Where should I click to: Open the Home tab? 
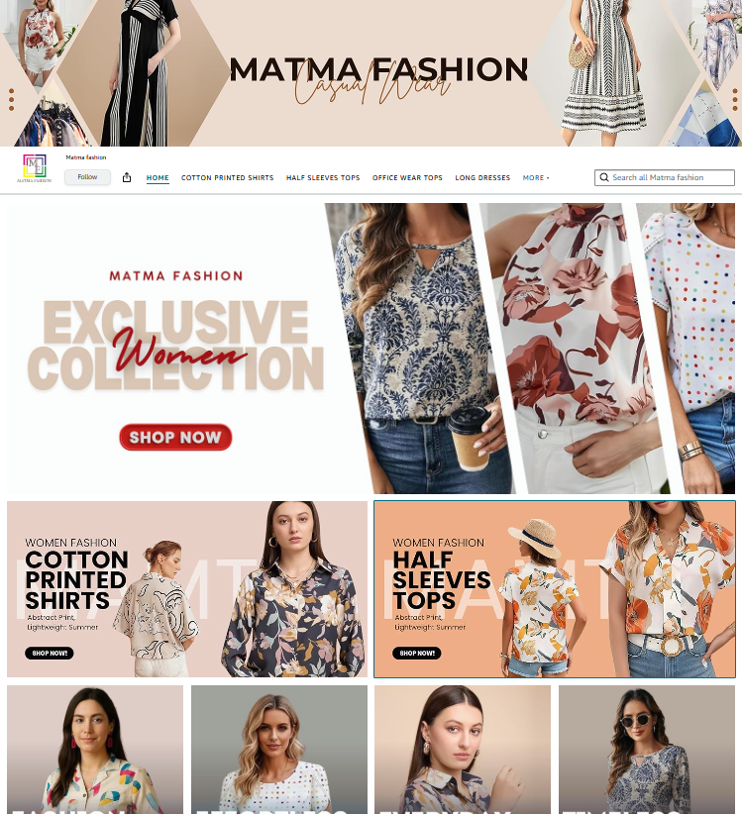pos(158,177)
